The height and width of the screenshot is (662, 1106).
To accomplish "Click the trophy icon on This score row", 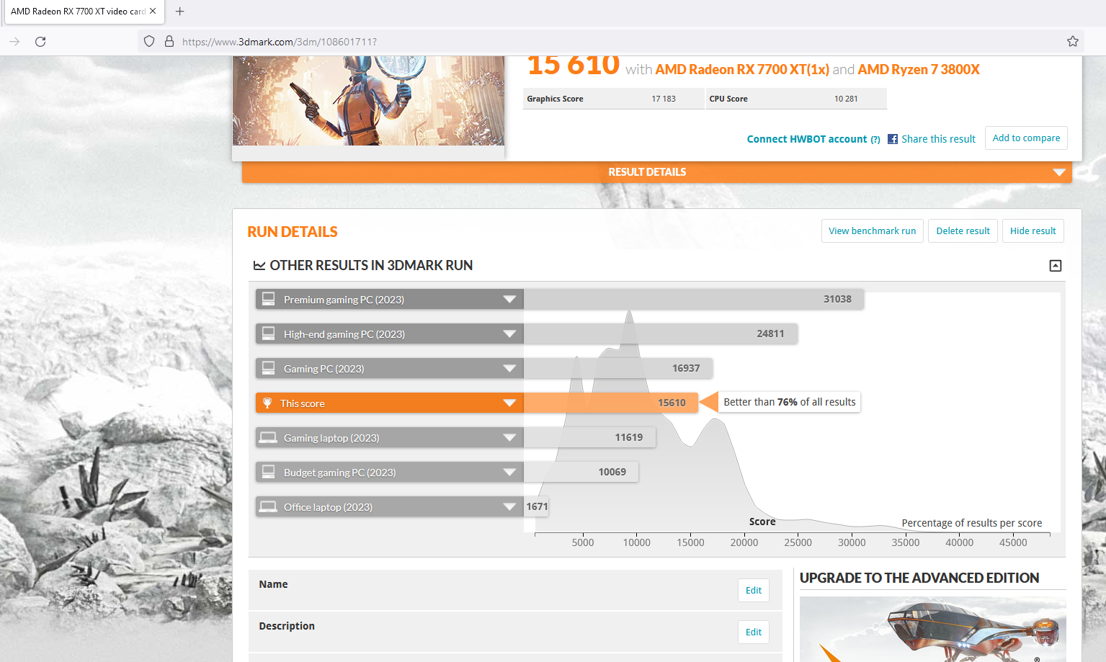I will tap(267, 403).
